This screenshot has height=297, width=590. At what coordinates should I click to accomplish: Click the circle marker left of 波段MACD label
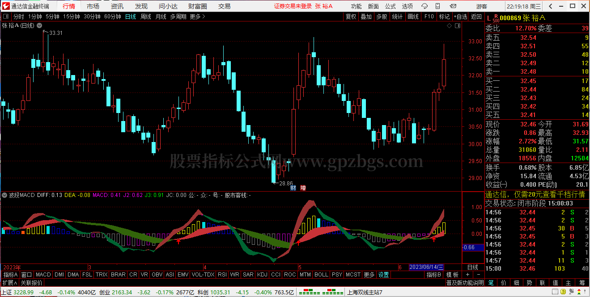click(4, 195)
